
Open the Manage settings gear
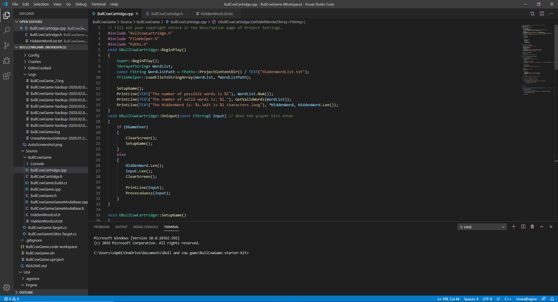[7, 287]
